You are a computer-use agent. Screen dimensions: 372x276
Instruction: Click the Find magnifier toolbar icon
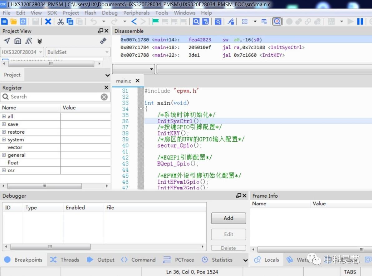196,22
